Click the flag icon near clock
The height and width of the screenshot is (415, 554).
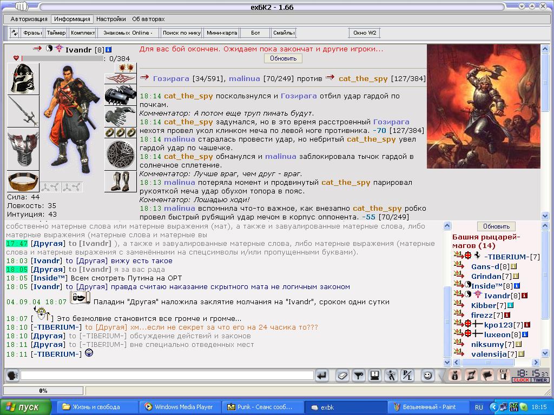pyautogui.click(x=487, y=376)
